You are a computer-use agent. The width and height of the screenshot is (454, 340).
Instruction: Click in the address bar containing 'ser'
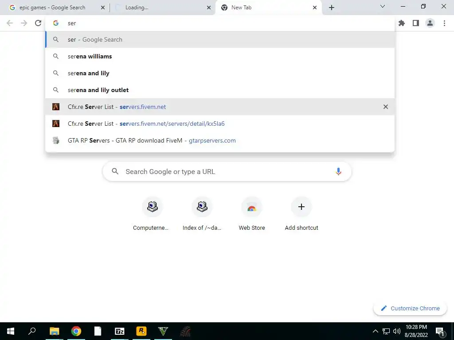220,23
